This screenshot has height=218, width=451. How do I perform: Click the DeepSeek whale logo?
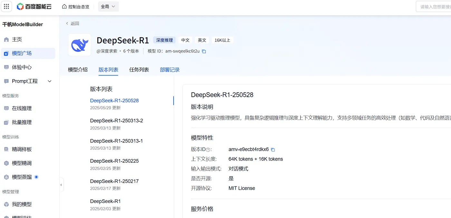(80, 45)
